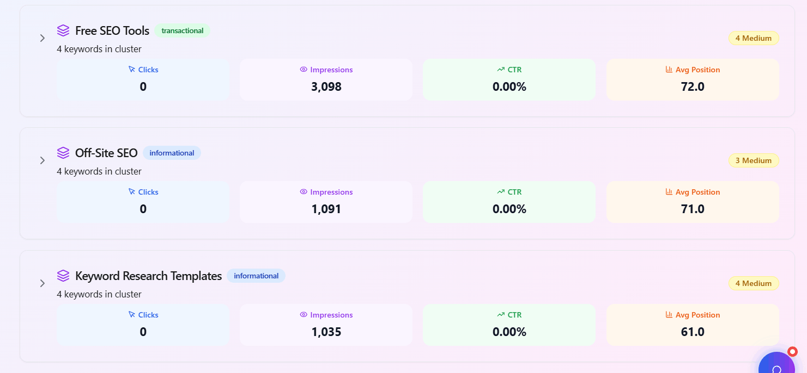Click the Avg Position card showing 61.0
This screenshot has width=807, height=373.
pyautogui.click(x=693, y=325)
